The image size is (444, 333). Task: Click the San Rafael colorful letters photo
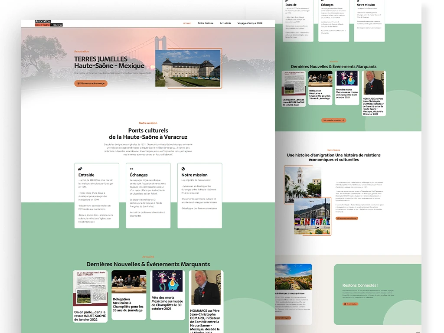[312, 216]
